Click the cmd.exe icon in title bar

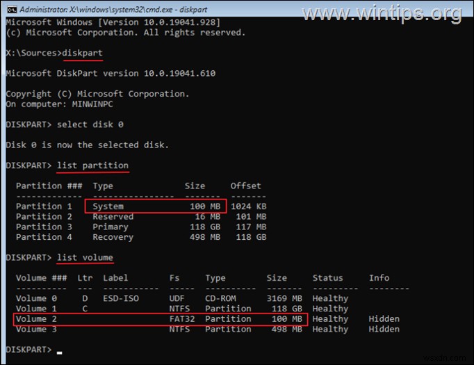[12, 10]
